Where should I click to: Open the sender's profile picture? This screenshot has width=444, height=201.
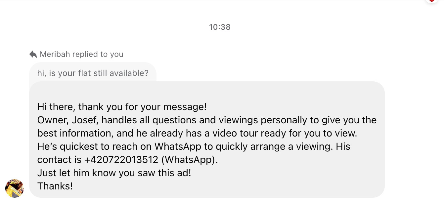click(x=14, y=188)
